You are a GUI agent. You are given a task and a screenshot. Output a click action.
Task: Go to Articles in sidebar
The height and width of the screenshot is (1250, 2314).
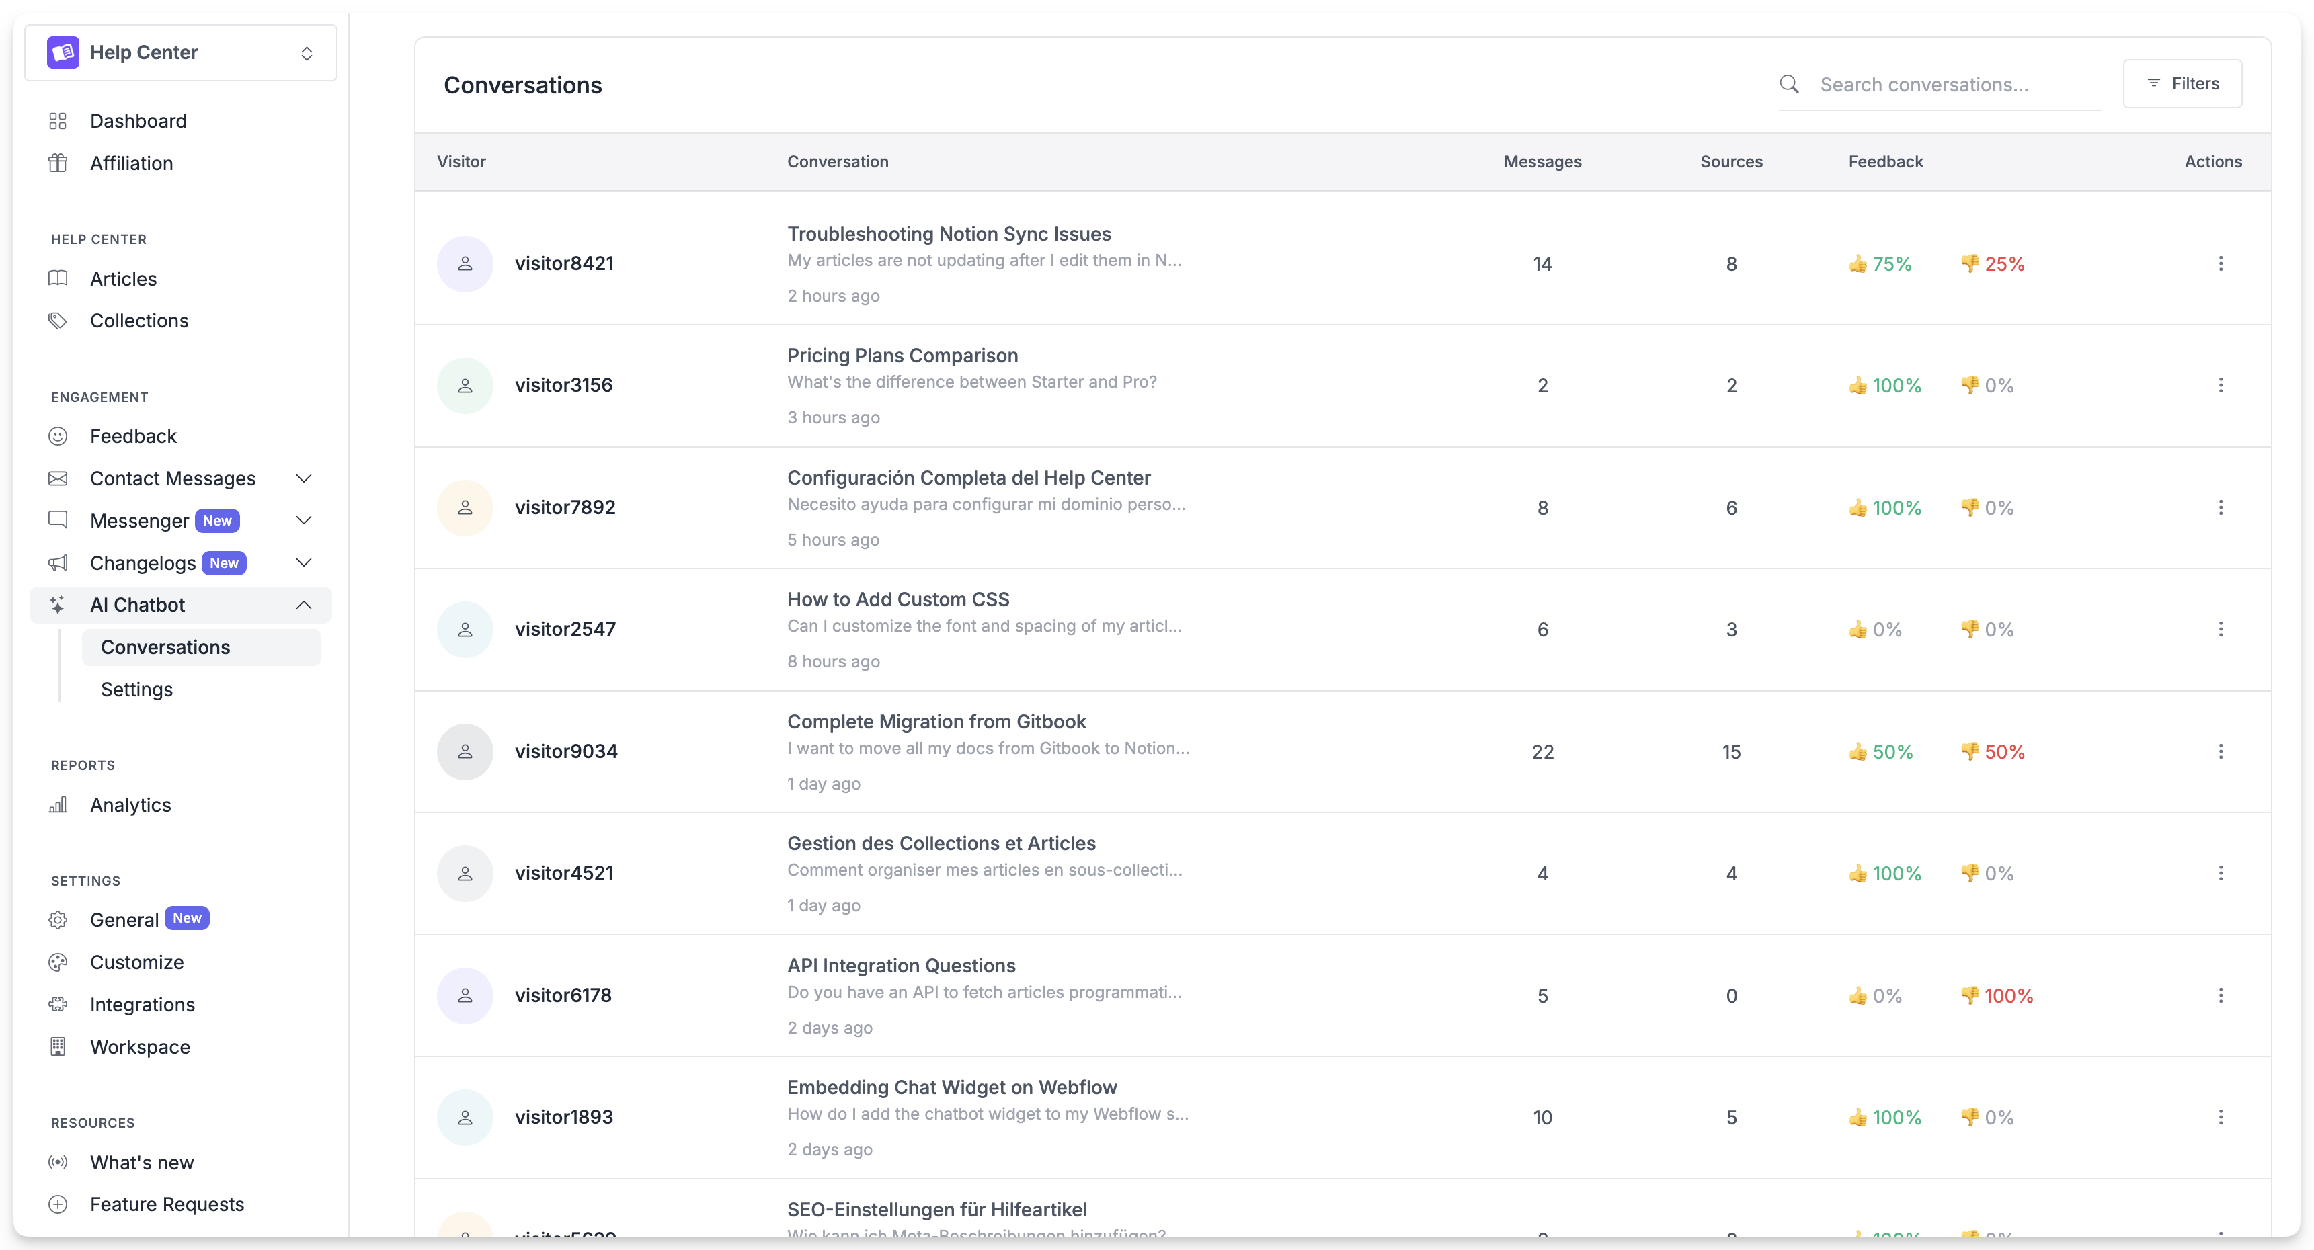(123, 278)
